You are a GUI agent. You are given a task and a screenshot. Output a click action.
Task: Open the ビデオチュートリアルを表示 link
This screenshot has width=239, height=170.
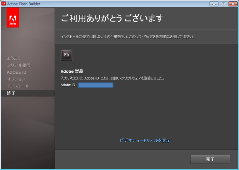(145, 140)
